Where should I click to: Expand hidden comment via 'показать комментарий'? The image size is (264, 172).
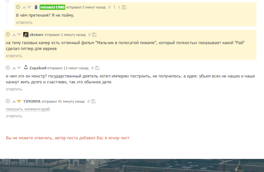[x=28, y=109]
